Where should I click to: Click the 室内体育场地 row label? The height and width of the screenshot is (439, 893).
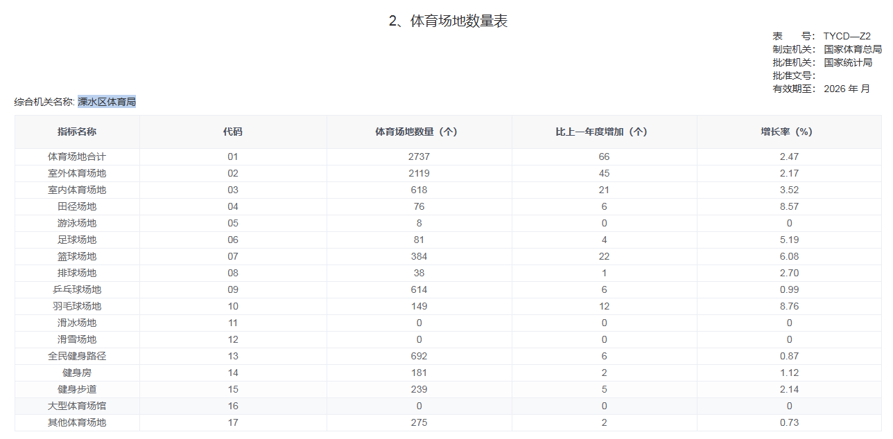click(x=77, y=190)
